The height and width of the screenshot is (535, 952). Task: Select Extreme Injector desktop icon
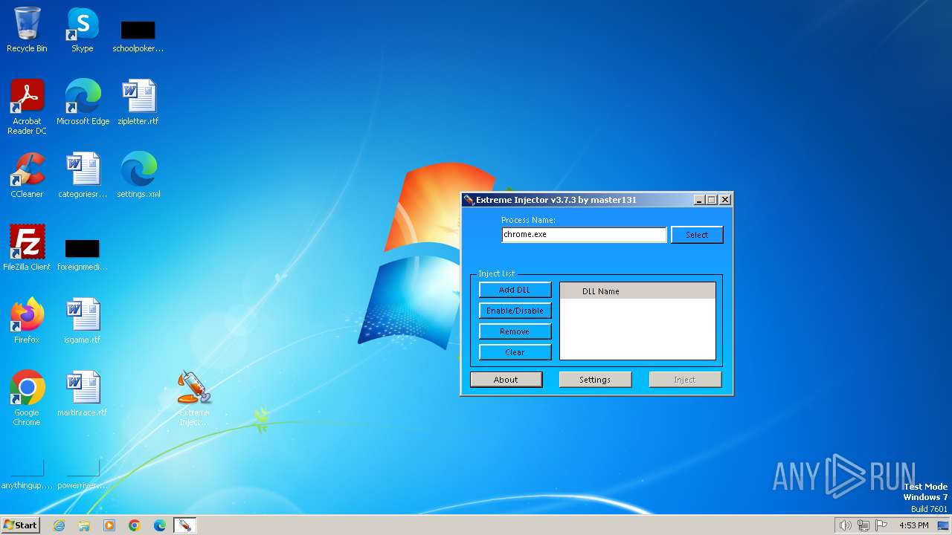pyautogui.click(x=194, y=398)
